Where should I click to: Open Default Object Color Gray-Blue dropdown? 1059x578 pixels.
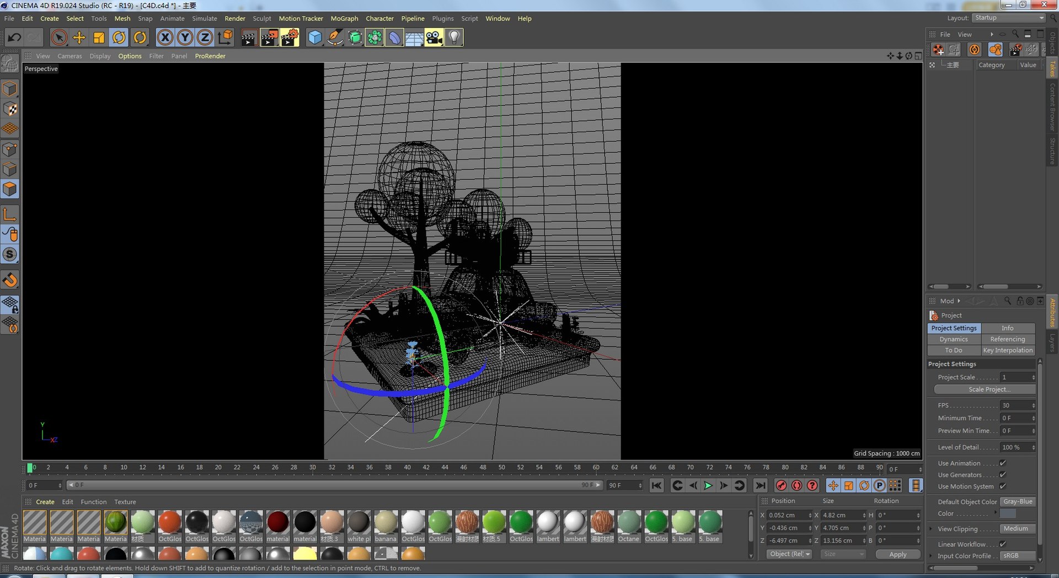1018,502
